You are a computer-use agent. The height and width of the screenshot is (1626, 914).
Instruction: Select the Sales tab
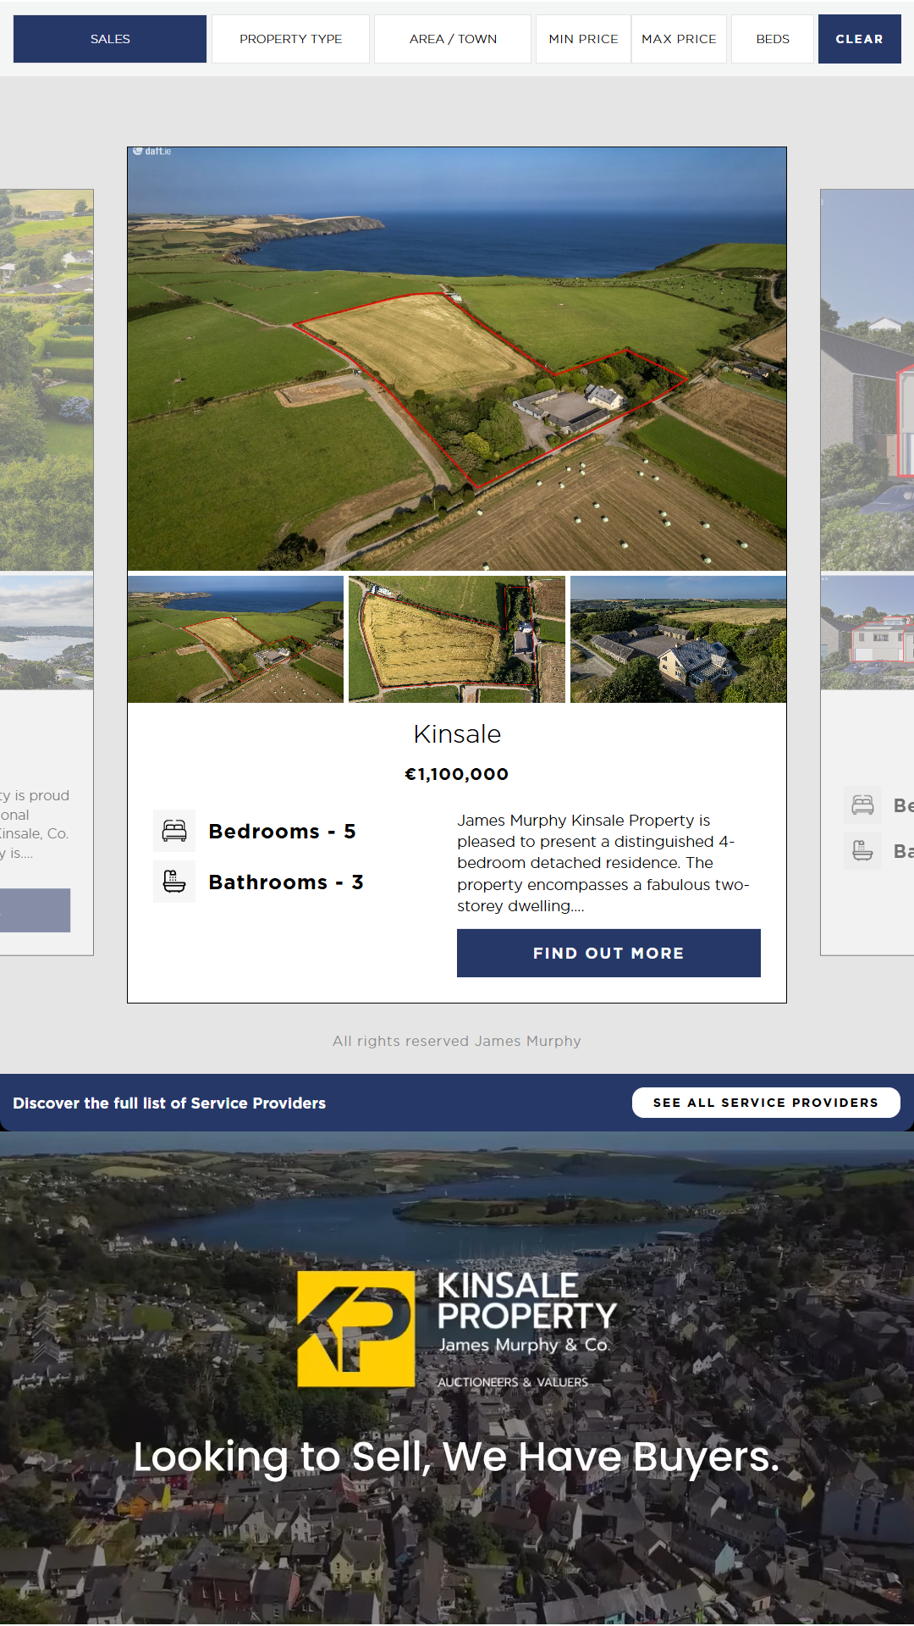click(110, 39)
